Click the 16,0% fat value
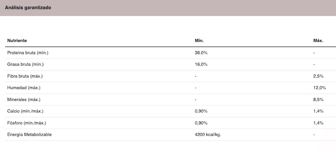The height and width of the screenshot is (152, 336). click(x=201, y=64)
